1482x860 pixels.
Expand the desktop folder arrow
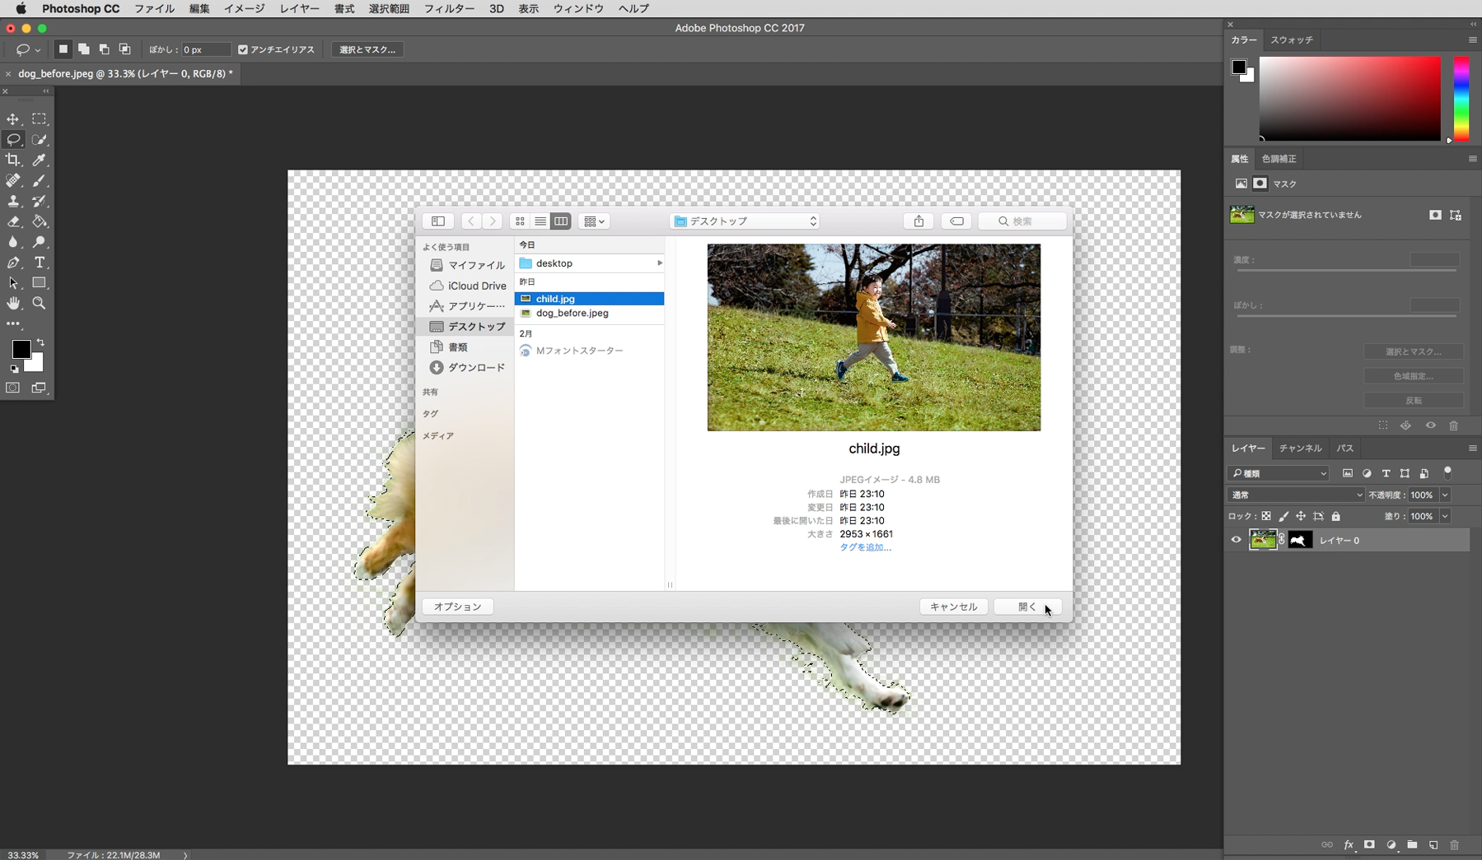[x=659, y=263]
